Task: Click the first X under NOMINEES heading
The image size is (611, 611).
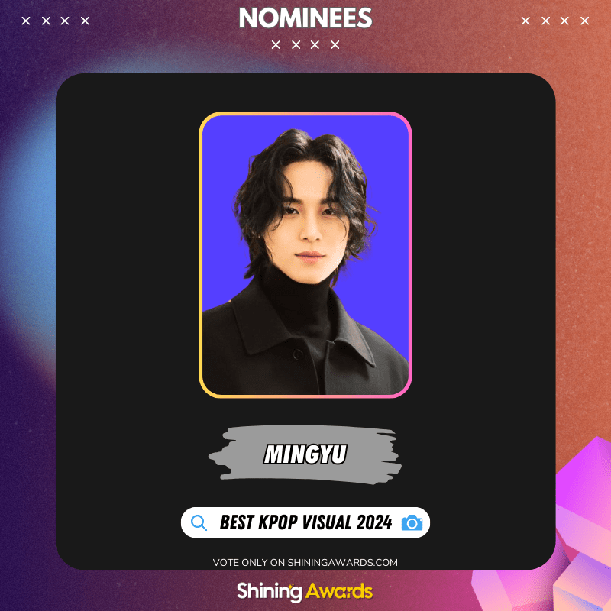Action: tap(276, 45)
